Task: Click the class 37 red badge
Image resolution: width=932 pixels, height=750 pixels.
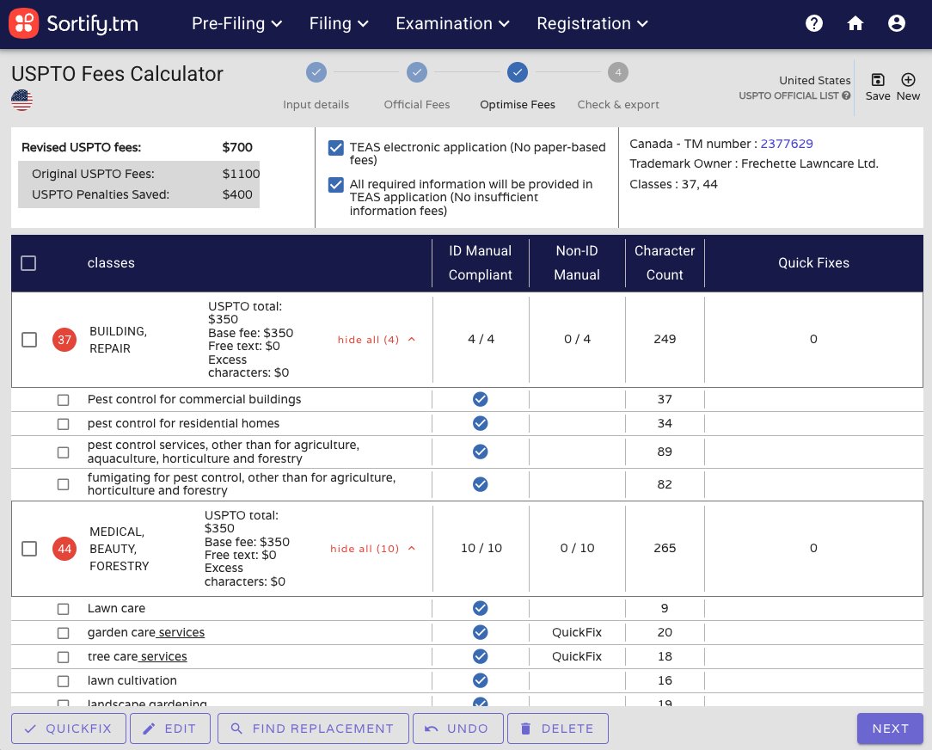Action: [x=64, y=340]
